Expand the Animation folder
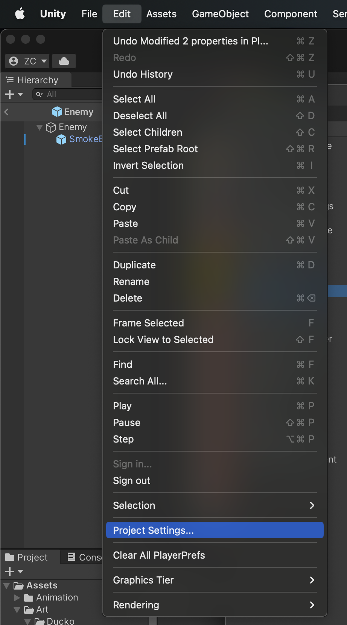 tap(17, 597)
